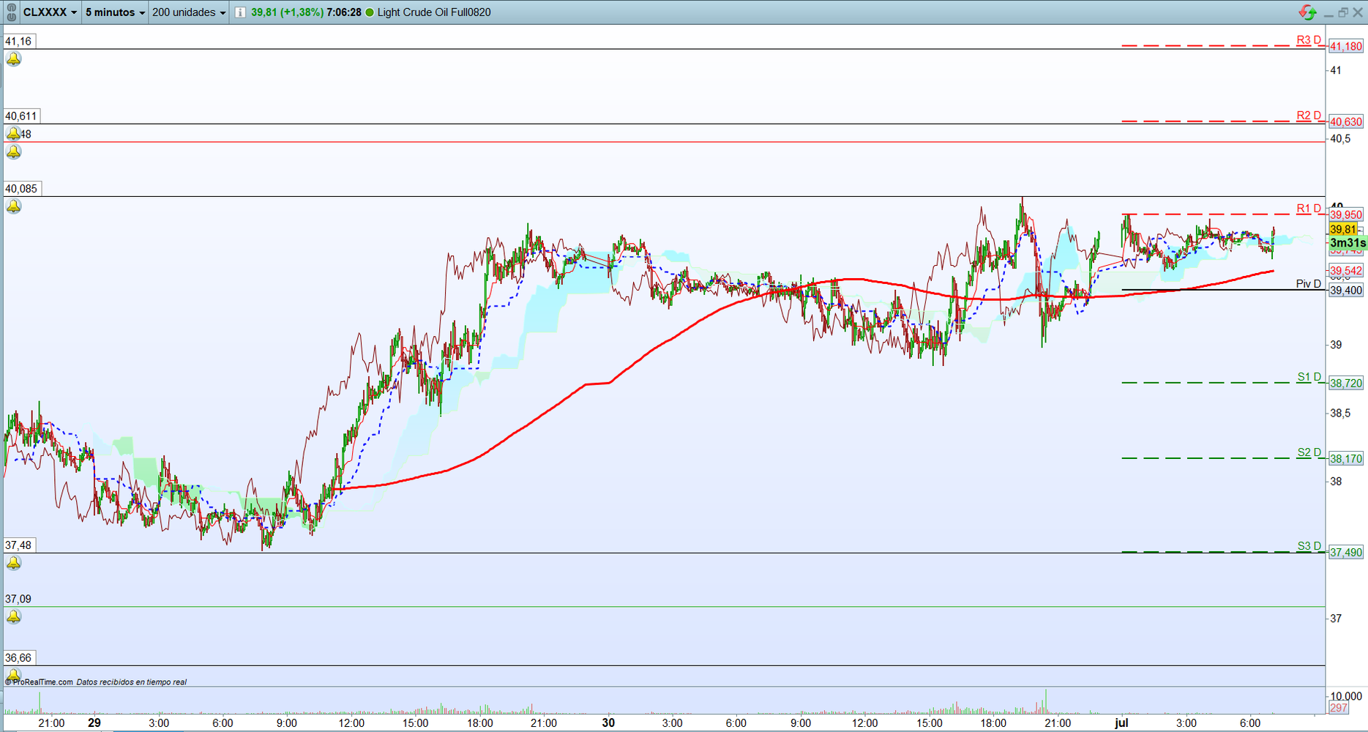Viewport: 1368px width, 732px height.
Task: Open the instrument info icon
Action: pos(240,12)
